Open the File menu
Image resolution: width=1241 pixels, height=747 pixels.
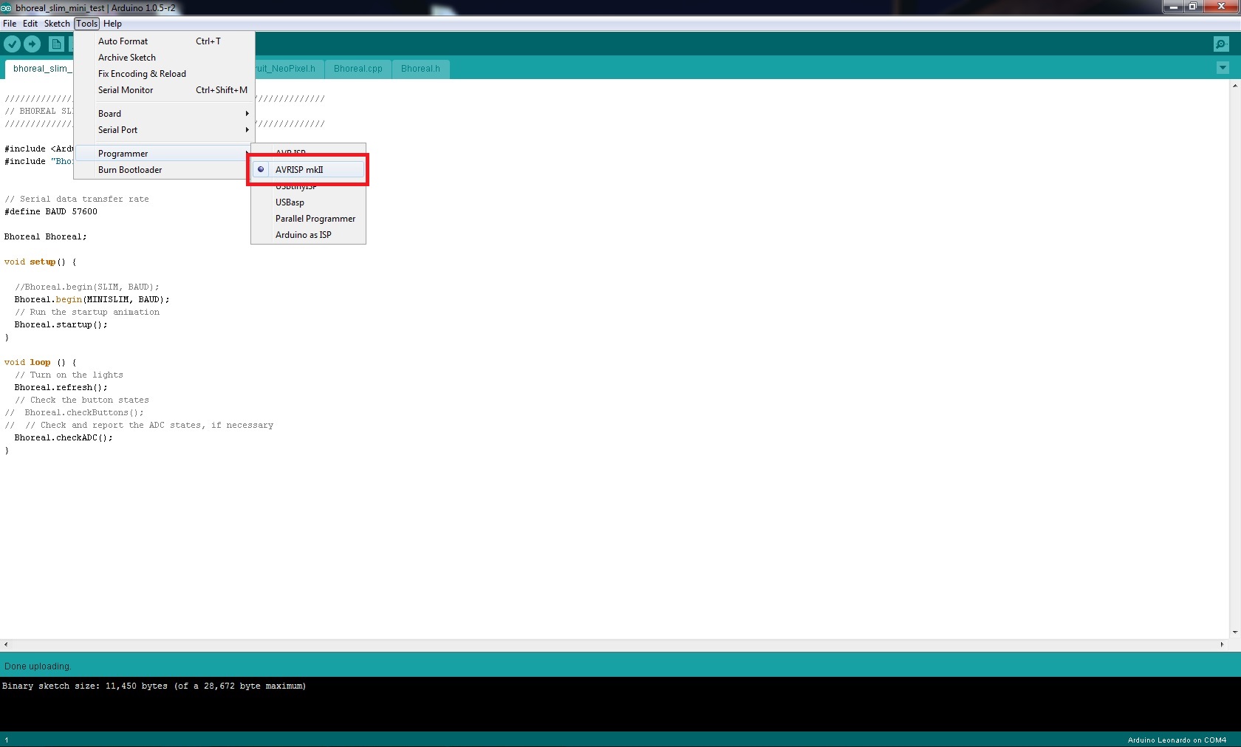(10, 24)
